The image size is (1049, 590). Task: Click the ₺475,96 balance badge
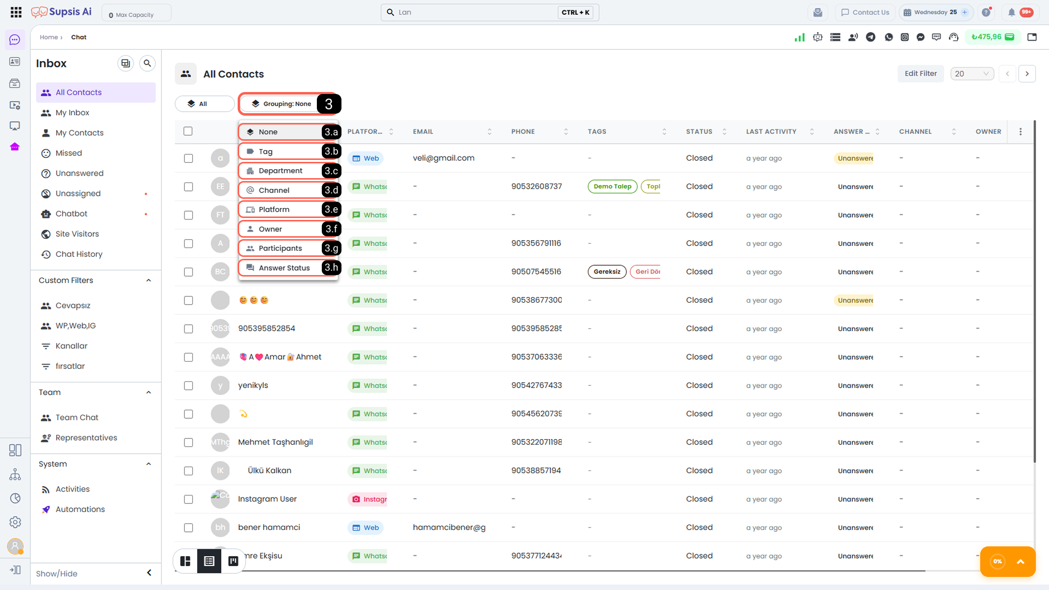tap(993, 37)
